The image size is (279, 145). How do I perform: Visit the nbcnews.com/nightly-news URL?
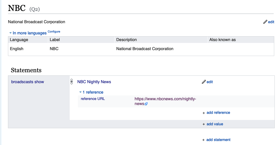pyautogui.click(x=165, y=101)
